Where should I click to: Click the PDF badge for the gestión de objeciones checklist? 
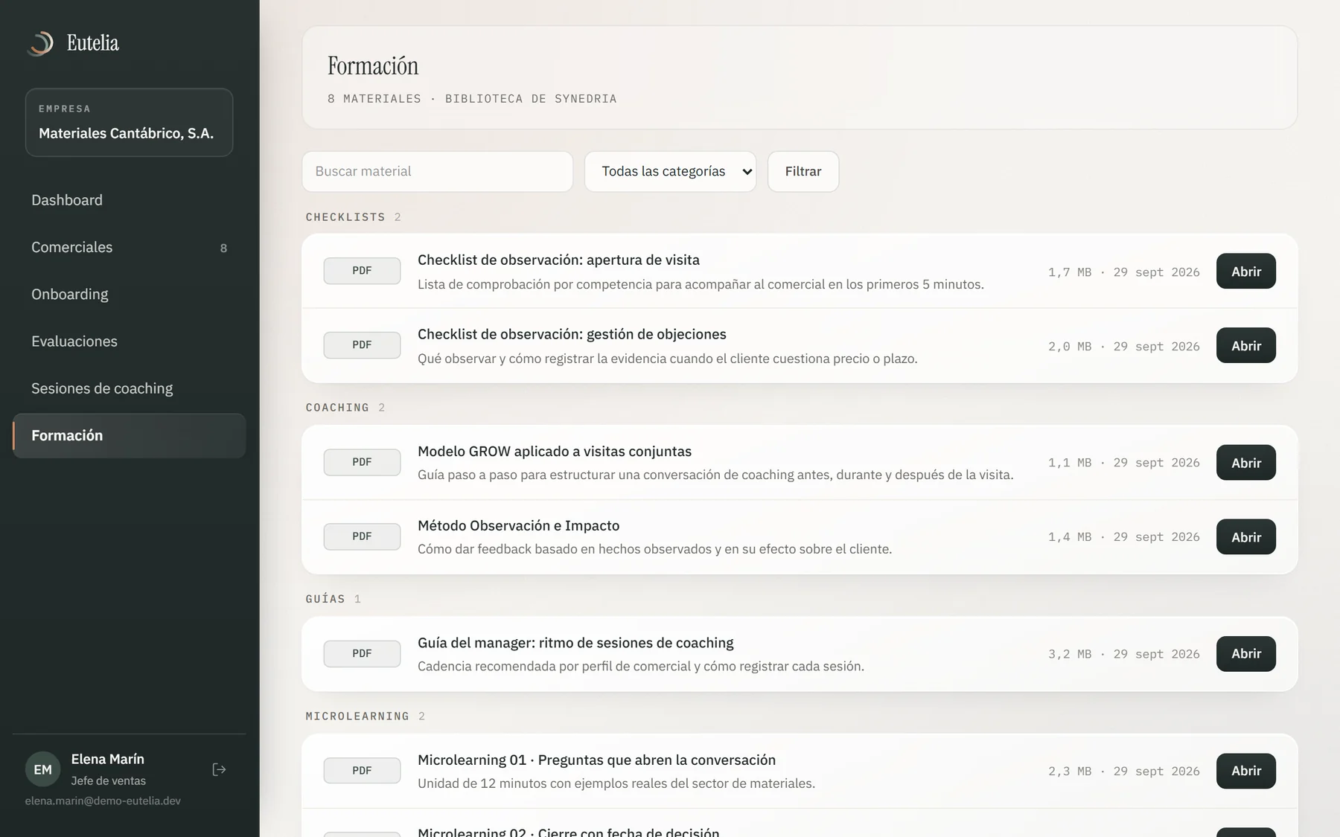click(362, 345)
